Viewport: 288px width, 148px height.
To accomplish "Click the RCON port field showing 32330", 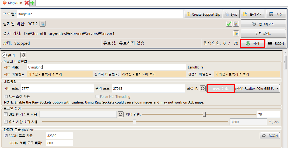I will pyautogui.click(x=59, y=136).
